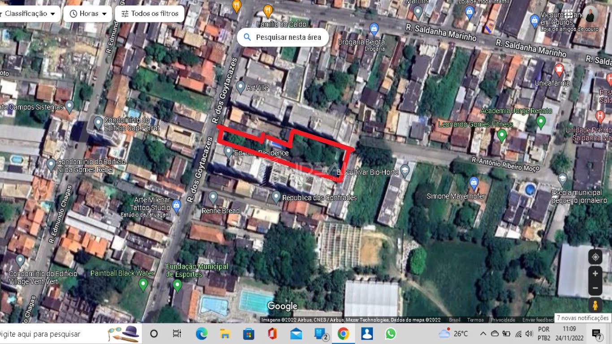Open the Google apps grid
Image resolution: width=612 pixels, height=344 pixels.
(568, 14)
